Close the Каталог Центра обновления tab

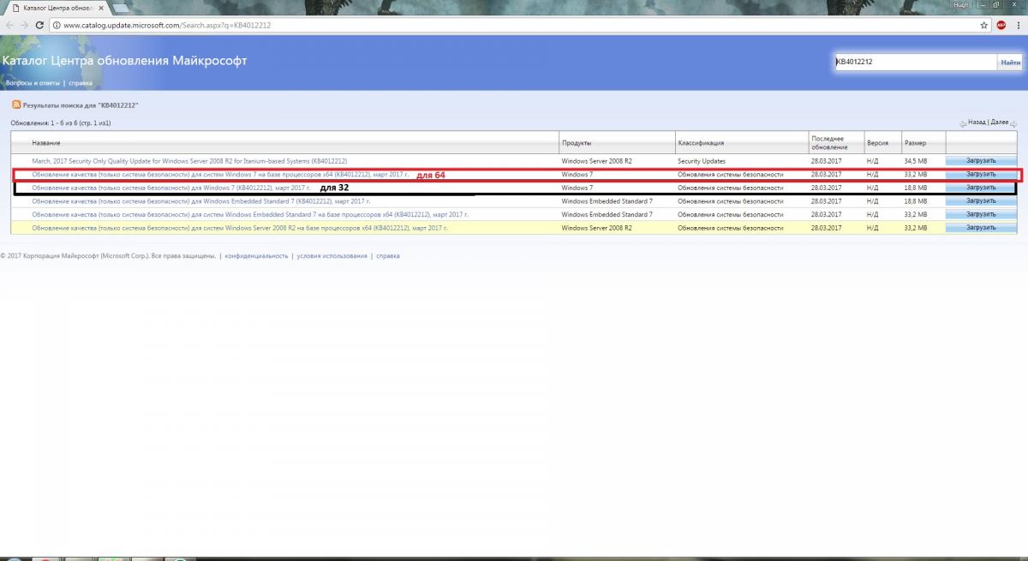[103, 8]
